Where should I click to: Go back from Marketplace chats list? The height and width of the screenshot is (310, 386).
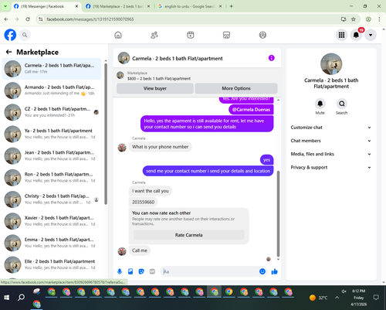(x=8, y=52)
